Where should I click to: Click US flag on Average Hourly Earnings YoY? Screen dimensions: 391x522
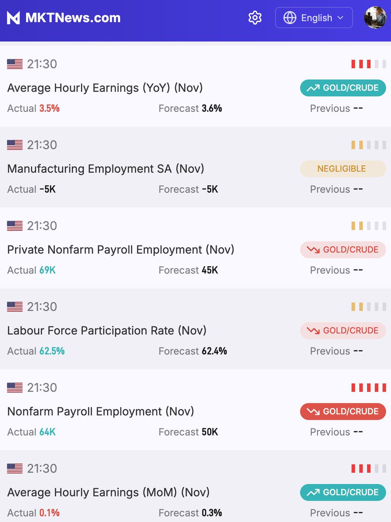(x=15, y=64)
